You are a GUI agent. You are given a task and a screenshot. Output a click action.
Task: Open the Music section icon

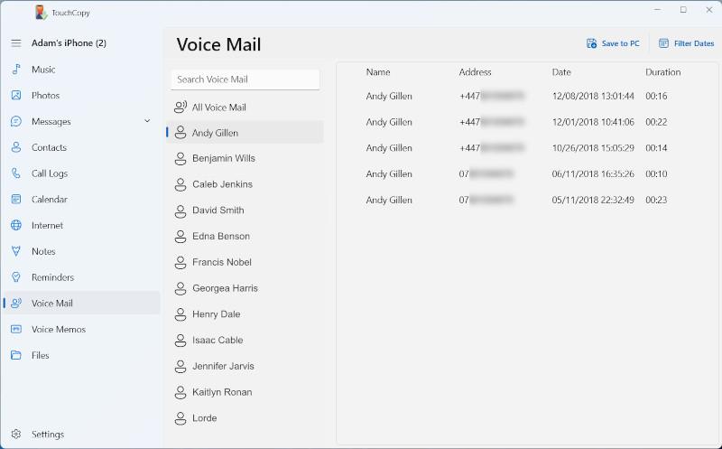coord(15,70)
